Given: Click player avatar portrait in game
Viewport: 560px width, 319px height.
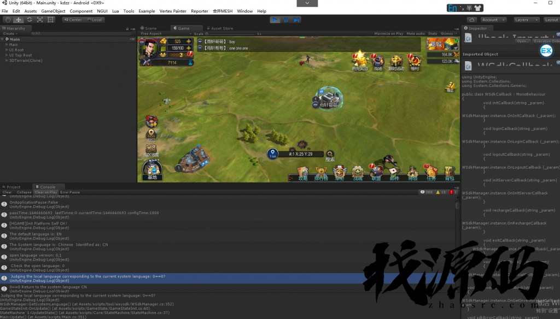Looking at the screenshot, I should coord(149,48).
